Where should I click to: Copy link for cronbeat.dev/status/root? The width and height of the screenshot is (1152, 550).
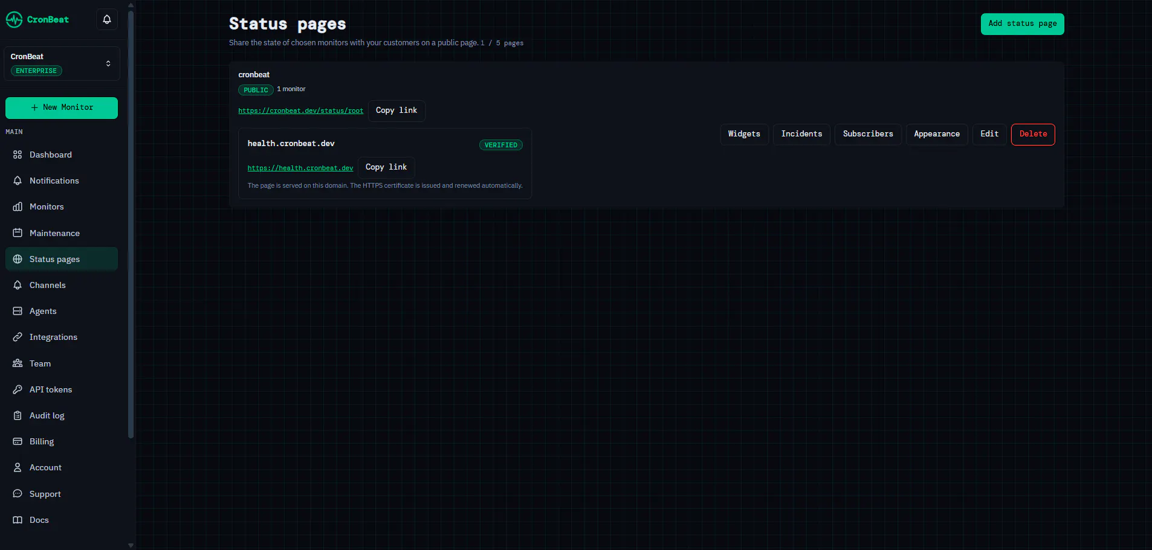396,110
